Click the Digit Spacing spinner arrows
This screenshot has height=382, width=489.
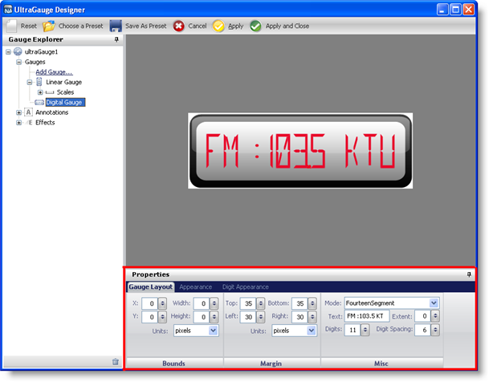click(435, 330)
